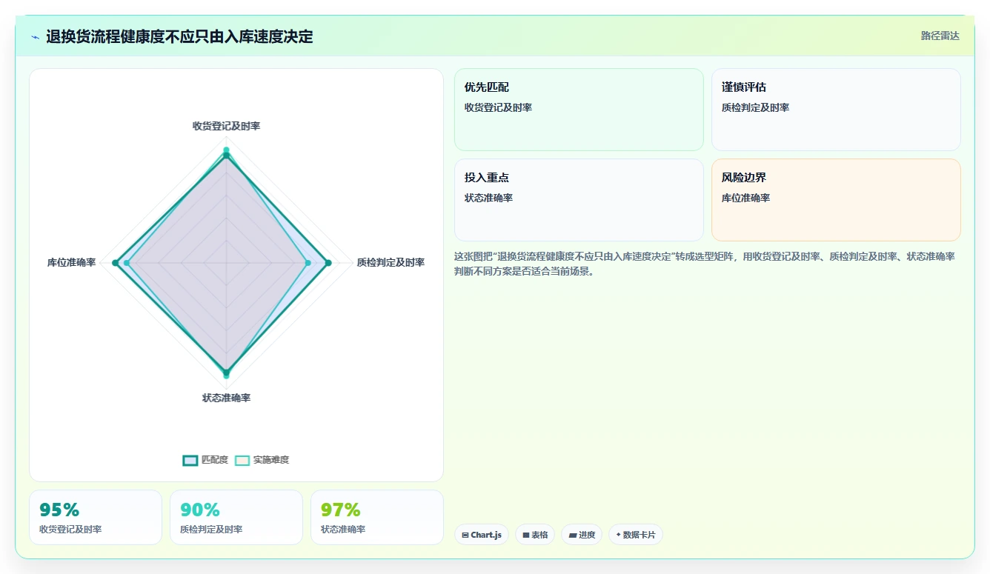Click the 路径雷达 label in the header
This screenshot has height=574, width=990.
point(940,36)
